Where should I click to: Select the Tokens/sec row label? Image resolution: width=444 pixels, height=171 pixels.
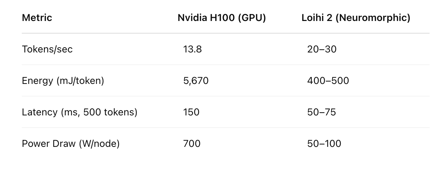(47, 49)
